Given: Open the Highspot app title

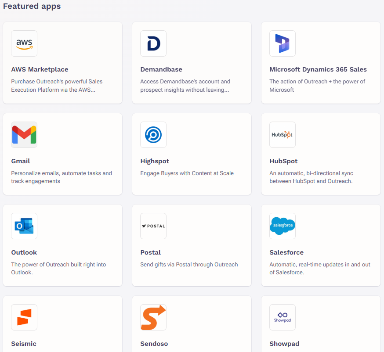Looking at the screenshot, I should [155, 161].
